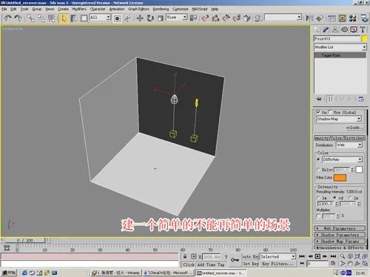The height and width of the screenshot is (277, 370).
Task: Open the Modifier List dropdown
Action: (340, 47)
